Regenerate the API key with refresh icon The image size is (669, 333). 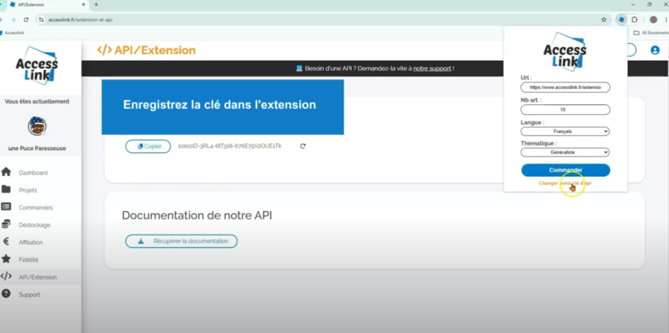click(302, 146)
